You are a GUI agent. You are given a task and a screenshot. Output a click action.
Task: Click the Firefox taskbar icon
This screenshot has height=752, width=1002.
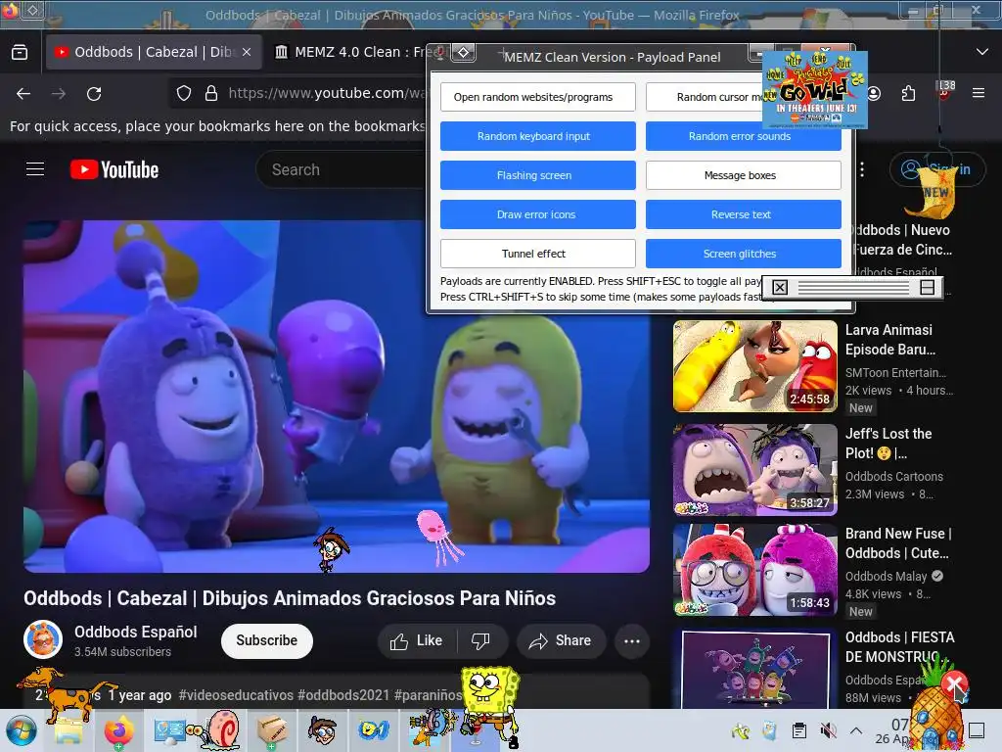pyautogui.click(x=118, y=730)
